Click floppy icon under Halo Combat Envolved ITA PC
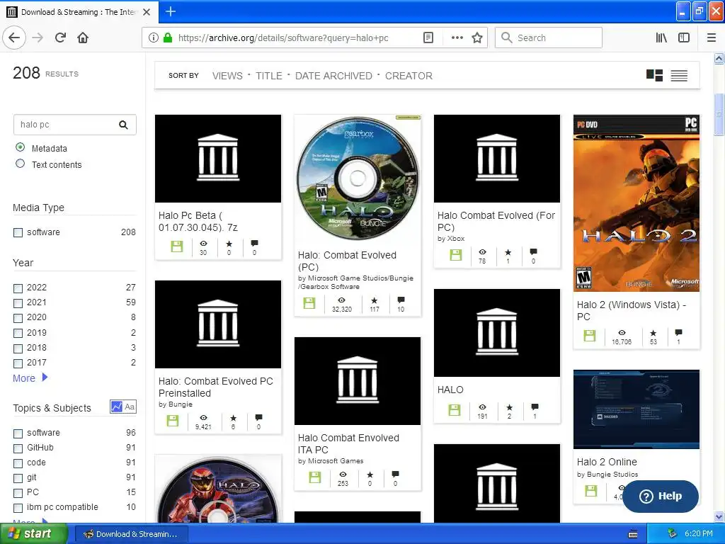Screen dimensions: 725x544 click(315, 477)
